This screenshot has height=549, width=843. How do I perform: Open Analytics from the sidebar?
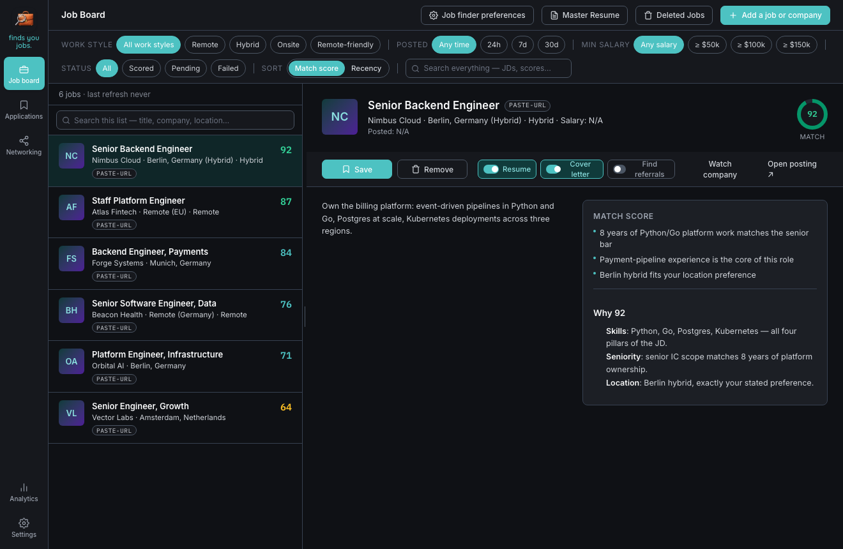(24, 492)
